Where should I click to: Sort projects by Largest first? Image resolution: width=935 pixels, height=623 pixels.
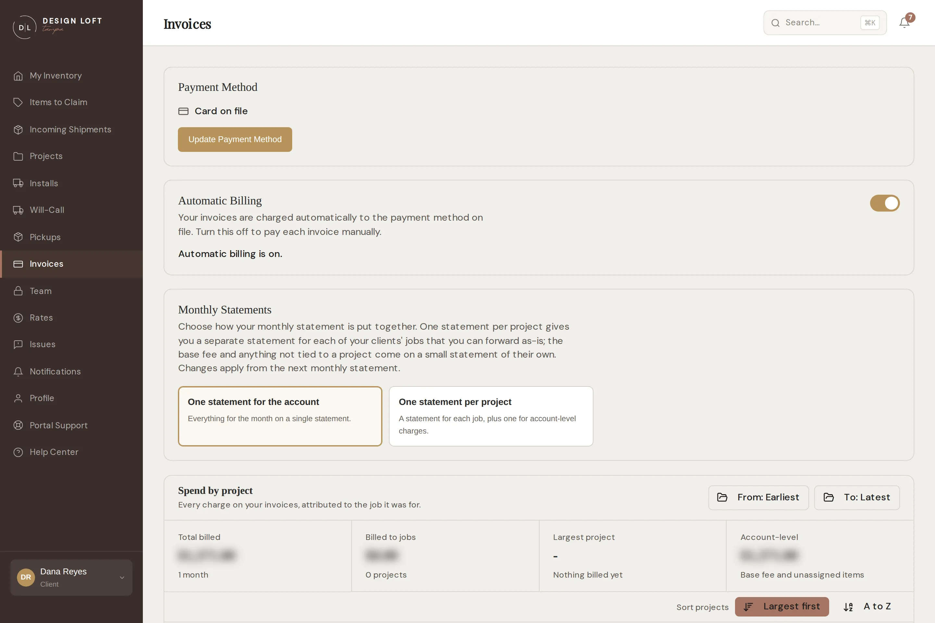[x=781, y=606]
